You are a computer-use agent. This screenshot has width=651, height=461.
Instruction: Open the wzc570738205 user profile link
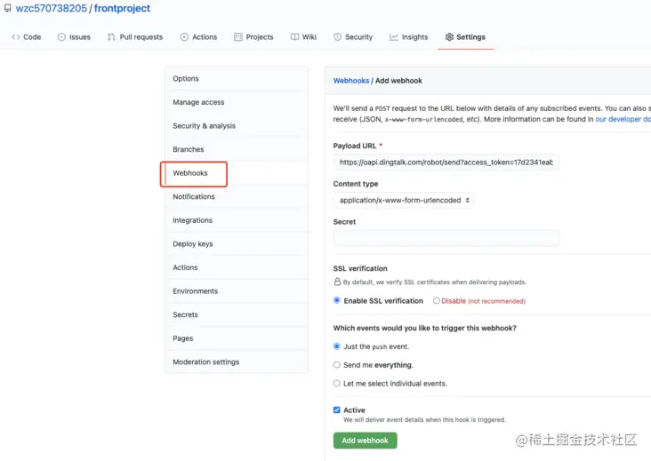click(x=51, y=8)
